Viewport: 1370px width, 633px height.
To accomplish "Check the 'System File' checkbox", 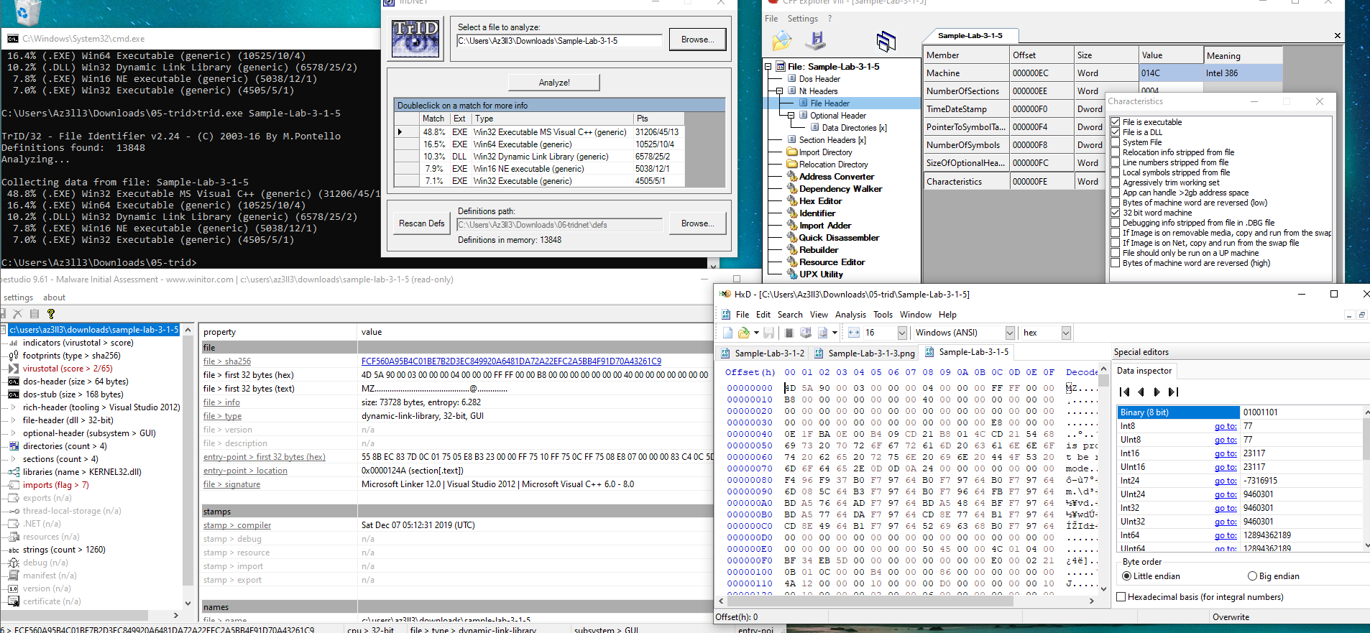I will pos(1116,142).
